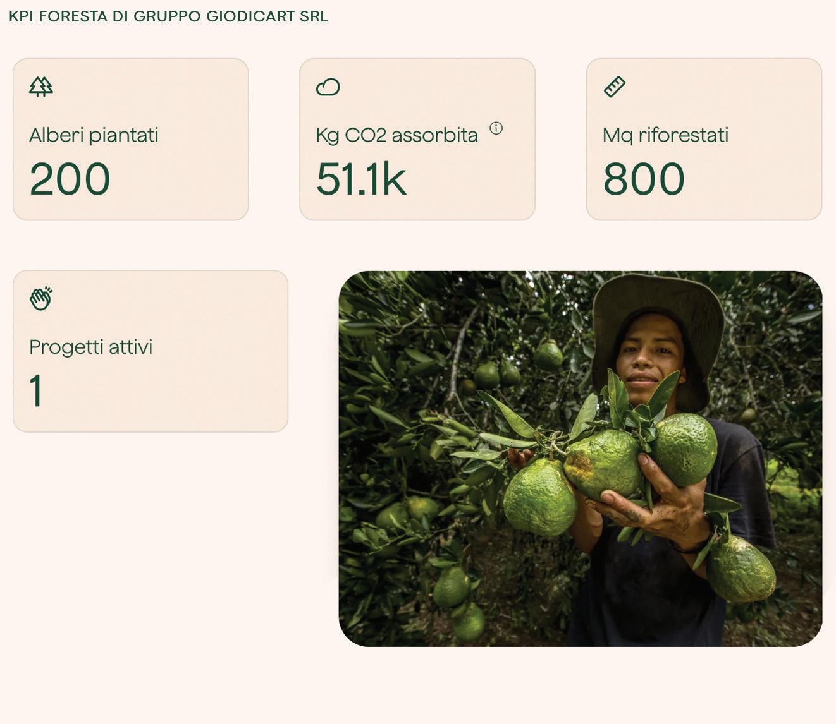The height and width of the screenshot is (724, 836).
Task: Click the trees icon above Alberi piantati
Action: tap(41, 87)
